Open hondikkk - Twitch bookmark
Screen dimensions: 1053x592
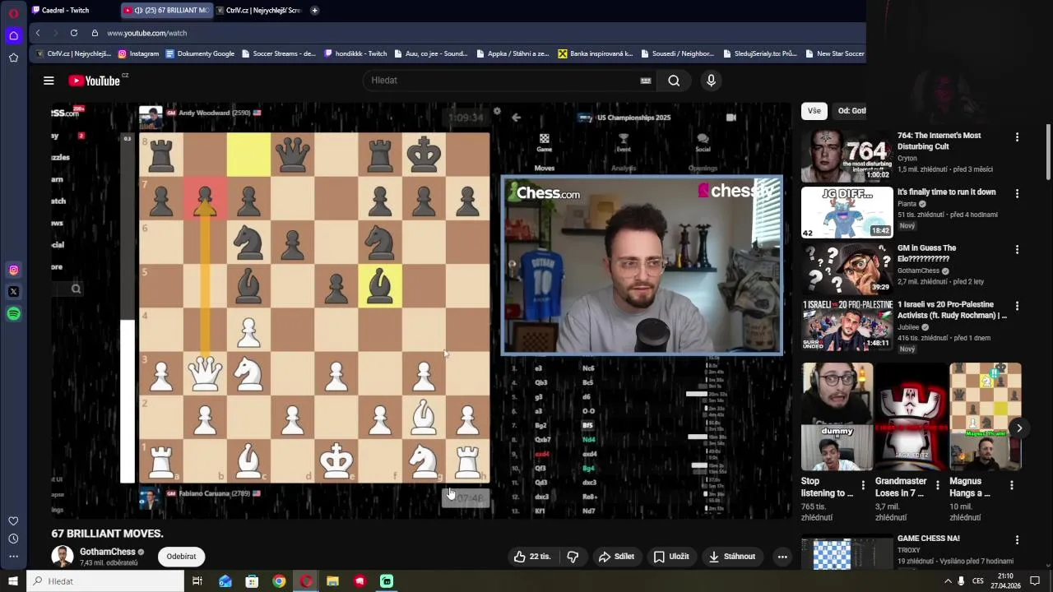click(x=355, y=53)
